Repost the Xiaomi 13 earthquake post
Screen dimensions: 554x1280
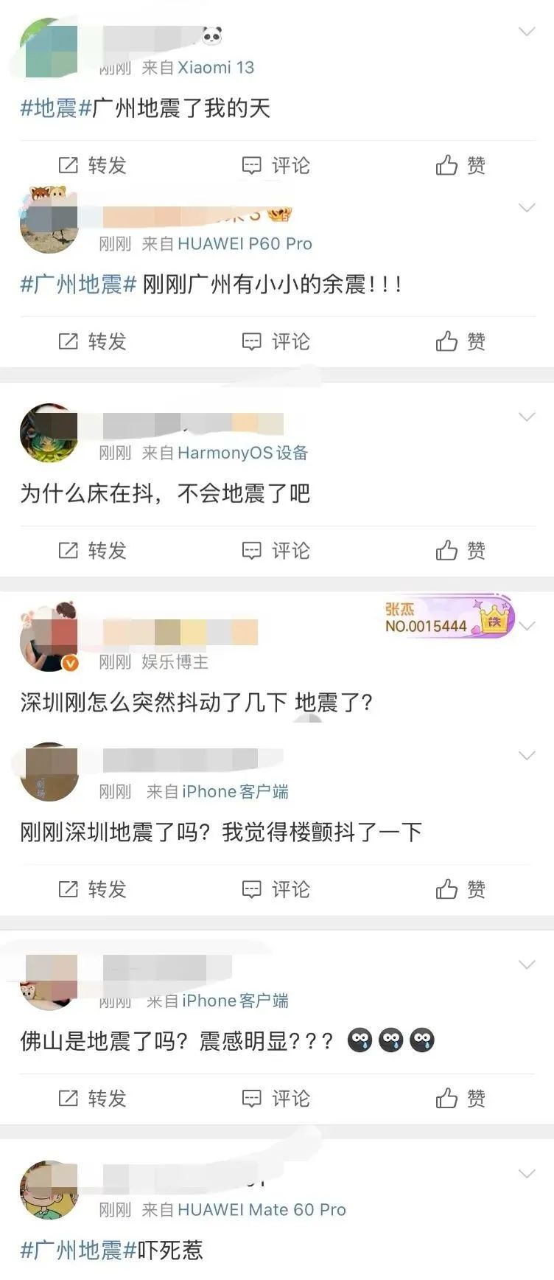pos(92,165)
